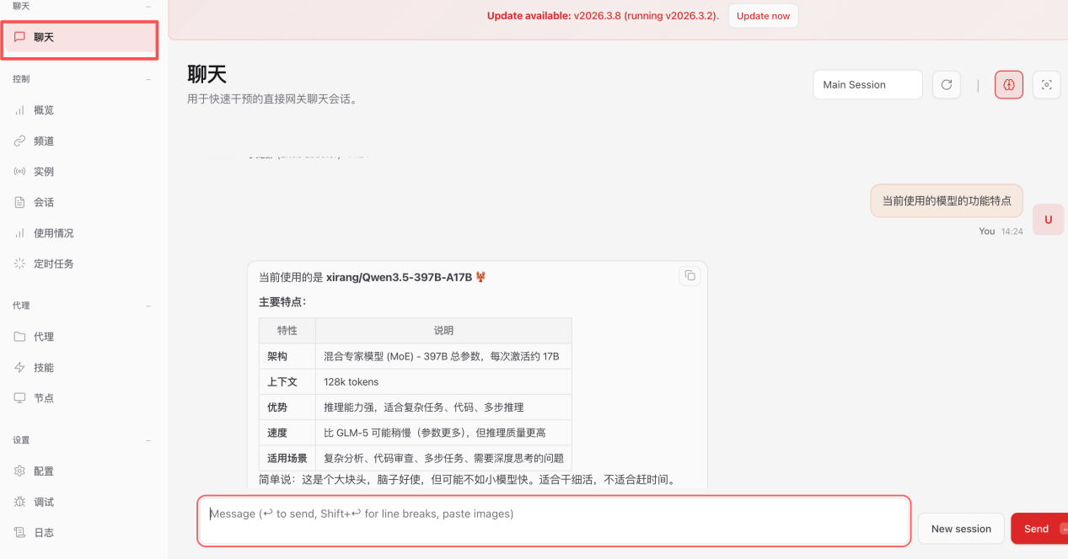Start a New session
The image size is (1068, 559).
960,529
